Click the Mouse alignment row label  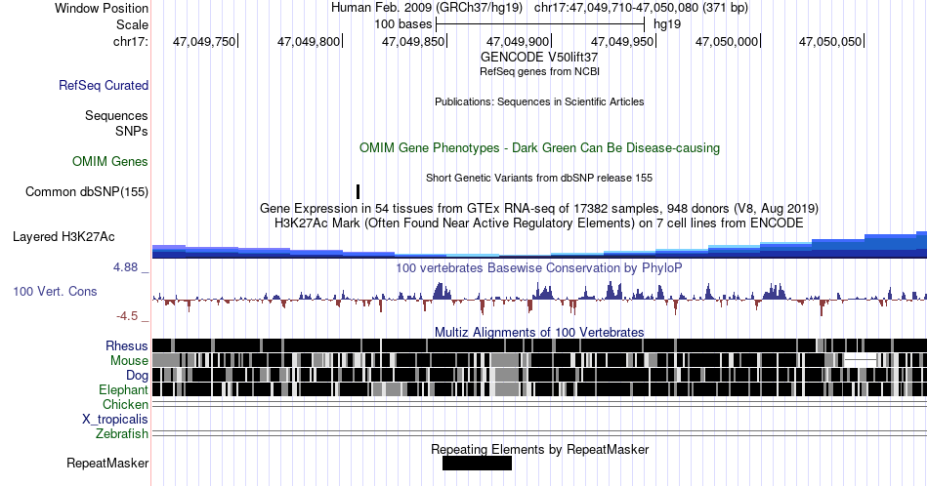(129, 361)
